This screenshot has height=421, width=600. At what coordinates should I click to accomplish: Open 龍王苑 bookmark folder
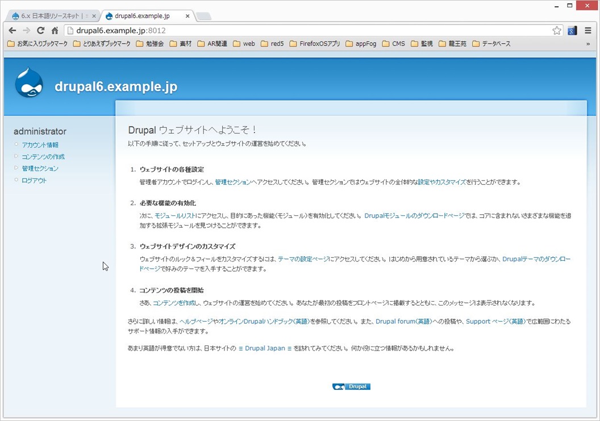pos(453,44)
